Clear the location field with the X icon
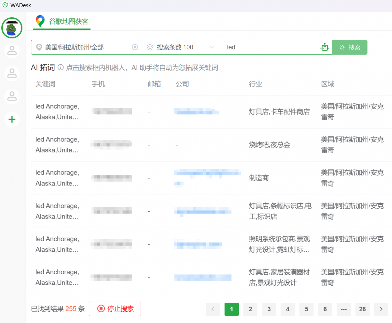392x323 pixels. click(135, 47)
